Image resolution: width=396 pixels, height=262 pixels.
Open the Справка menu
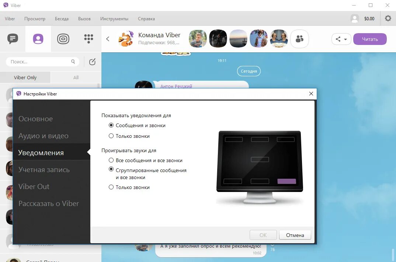pyautogui.click(x=146, y=19)
